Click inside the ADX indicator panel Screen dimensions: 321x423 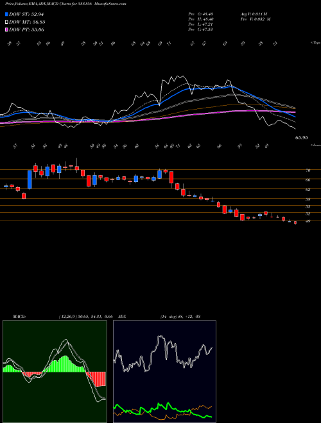click(164, 372)
